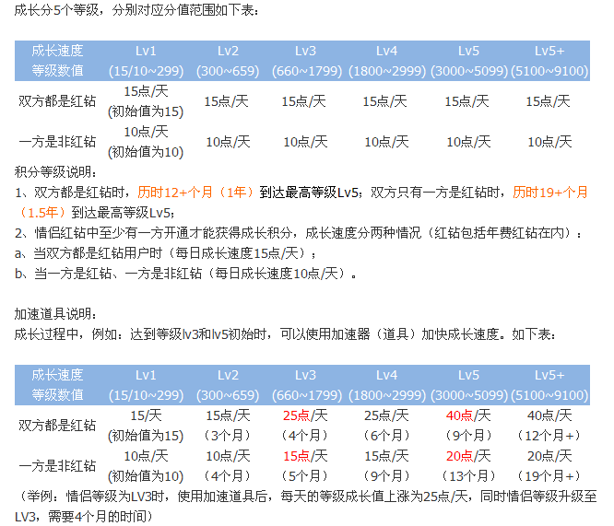Viewport: 614px width, 526px height.
Task: Click row label '一方是非红钻' in the upper table
Action: click(x=57, y=142)
